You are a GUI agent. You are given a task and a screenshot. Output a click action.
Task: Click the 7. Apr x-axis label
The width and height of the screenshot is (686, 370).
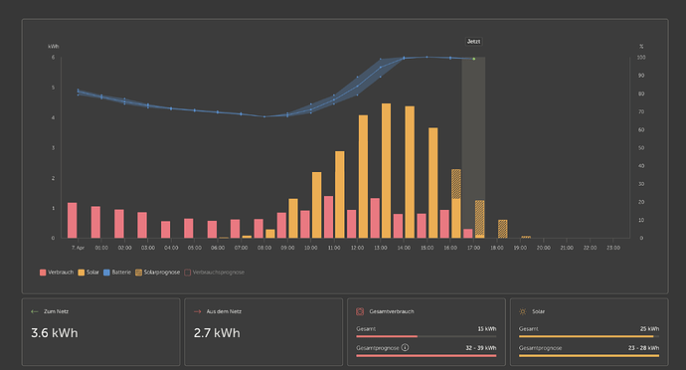click(78, 248)
